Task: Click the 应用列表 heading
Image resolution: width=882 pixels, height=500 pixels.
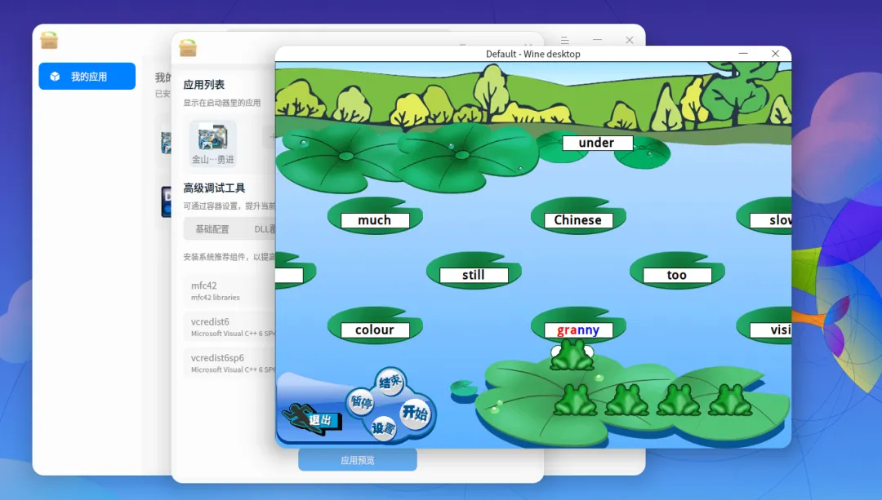Action: click(203, 85)
